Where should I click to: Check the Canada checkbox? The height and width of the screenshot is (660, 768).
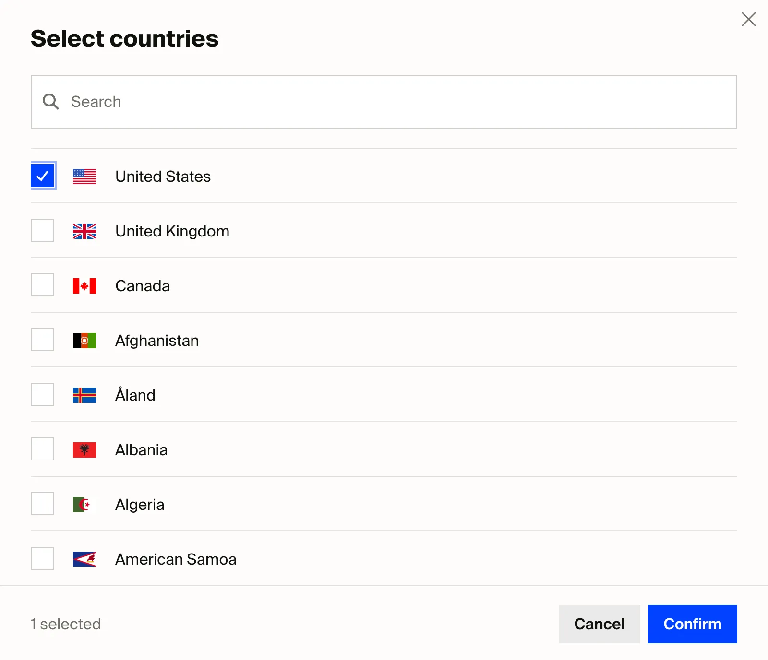coord(42,285)
